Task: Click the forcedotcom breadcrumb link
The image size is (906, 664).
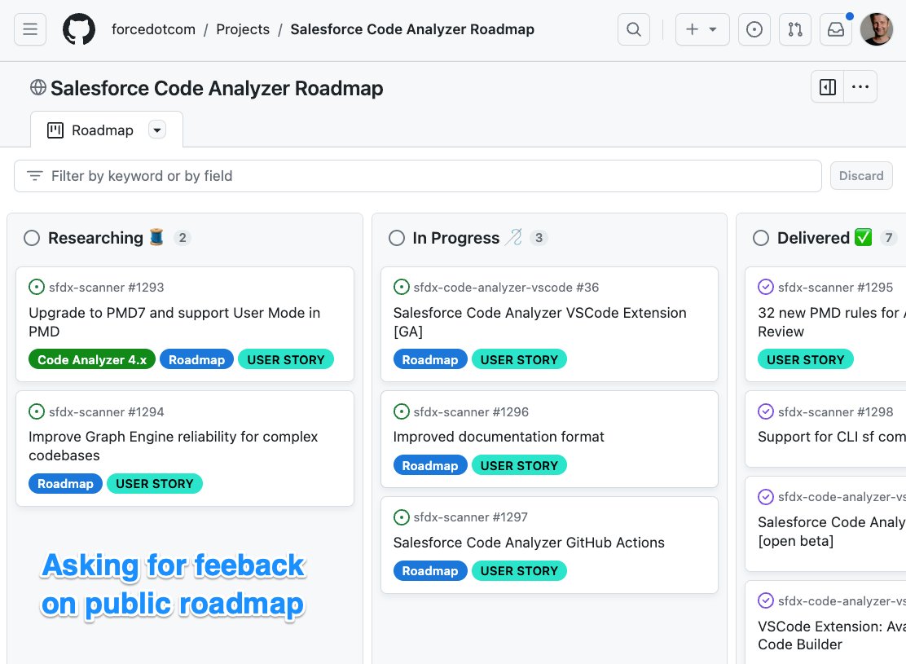Action: point(153,29)
